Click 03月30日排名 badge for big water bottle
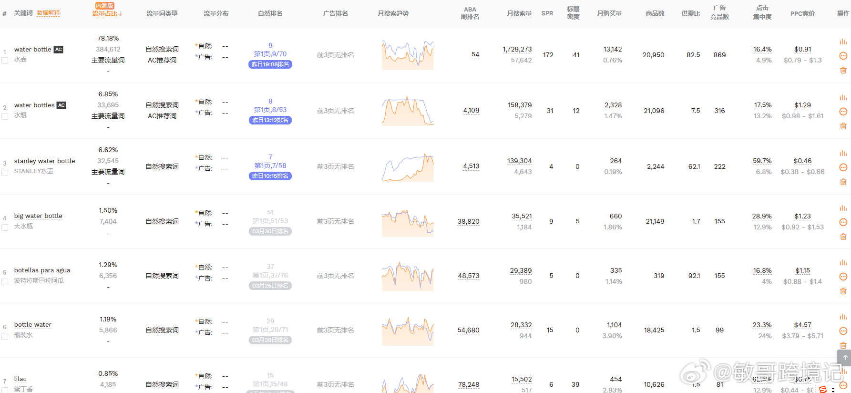 (x=270, y=231)
